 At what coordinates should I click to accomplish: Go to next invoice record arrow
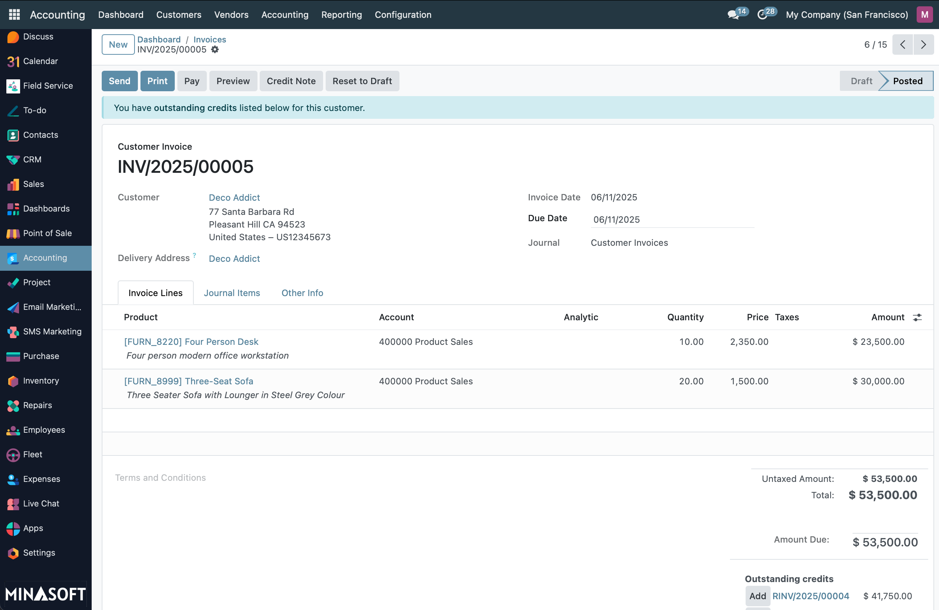click(x=923, y=45)
